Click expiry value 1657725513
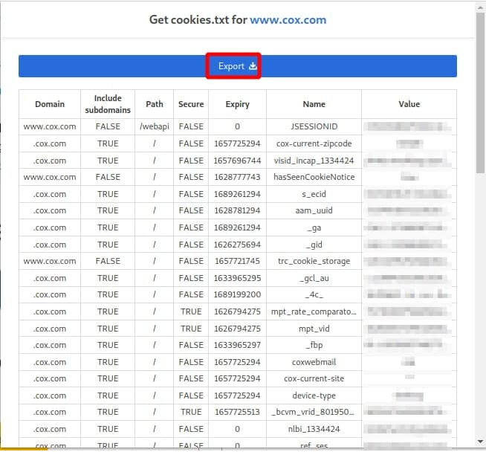 coord(237,412)
